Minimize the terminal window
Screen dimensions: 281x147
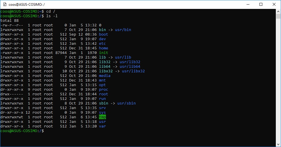[248, 4]
